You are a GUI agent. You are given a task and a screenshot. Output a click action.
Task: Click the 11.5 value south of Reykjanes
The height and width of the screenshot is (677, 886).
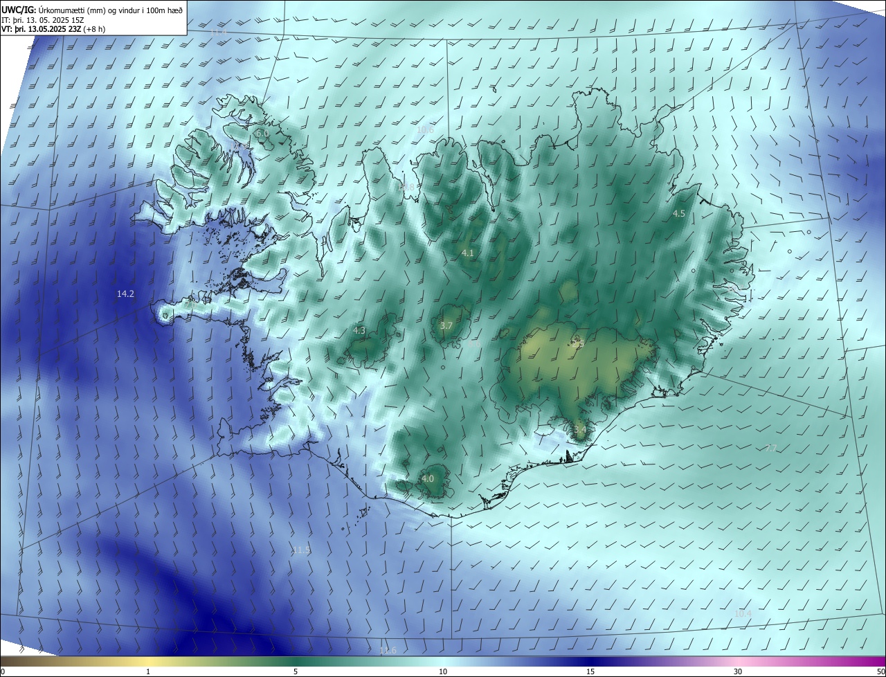[301, 550]
